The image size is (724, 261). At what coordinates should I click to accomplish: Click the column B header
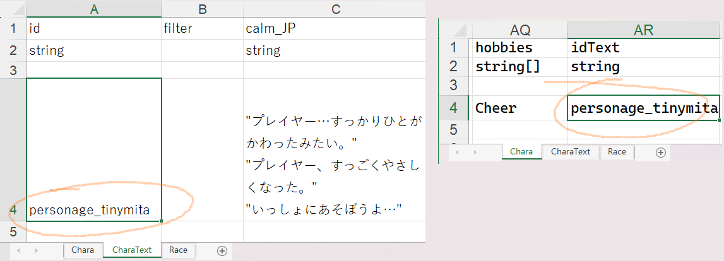(x=202, y=9)
